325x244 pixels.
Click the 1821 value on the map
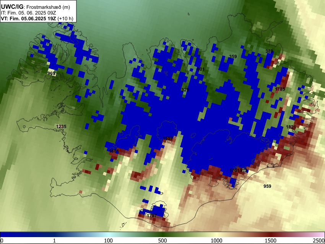pyautogui.click(x=291, y=127)
